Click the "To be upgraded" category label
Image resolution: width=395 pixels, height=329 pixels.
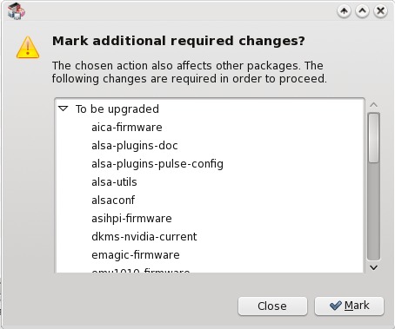coord(117,109)
